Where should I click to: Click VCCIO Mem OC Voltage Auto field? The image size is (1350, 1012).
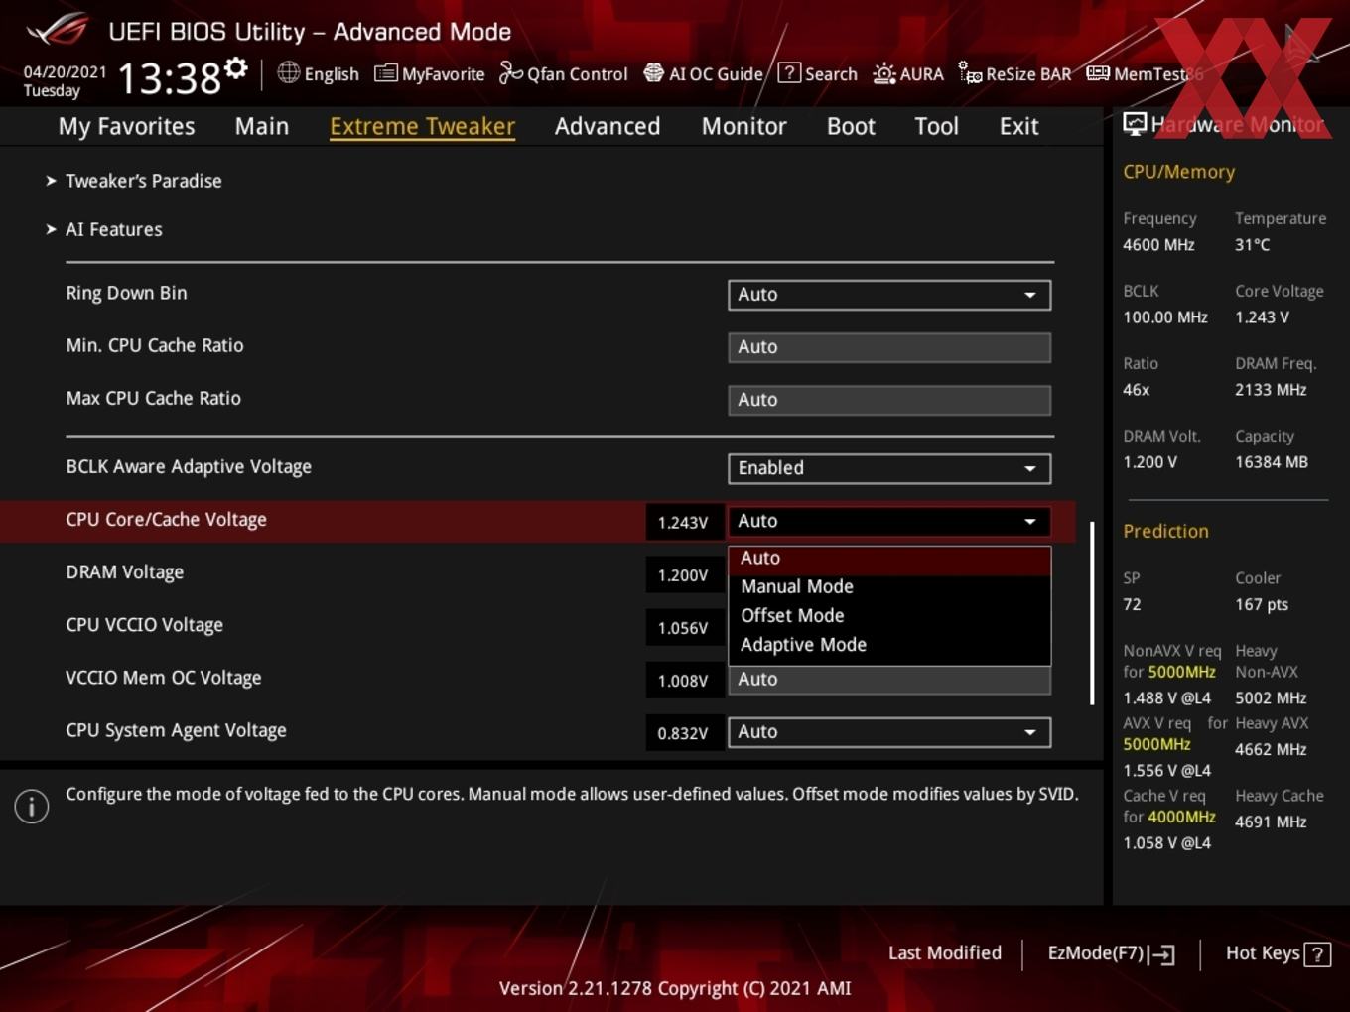889,680
